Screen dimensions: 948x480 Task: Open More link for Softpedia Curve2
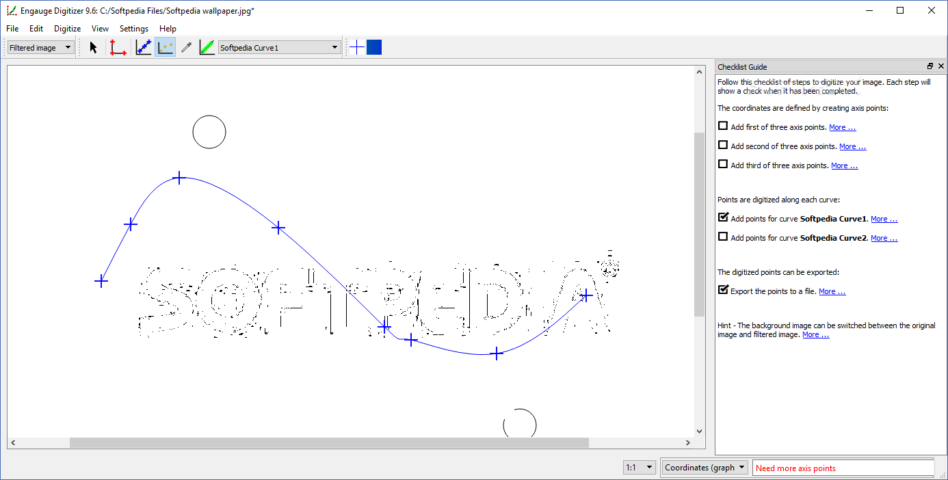point(884,238)
